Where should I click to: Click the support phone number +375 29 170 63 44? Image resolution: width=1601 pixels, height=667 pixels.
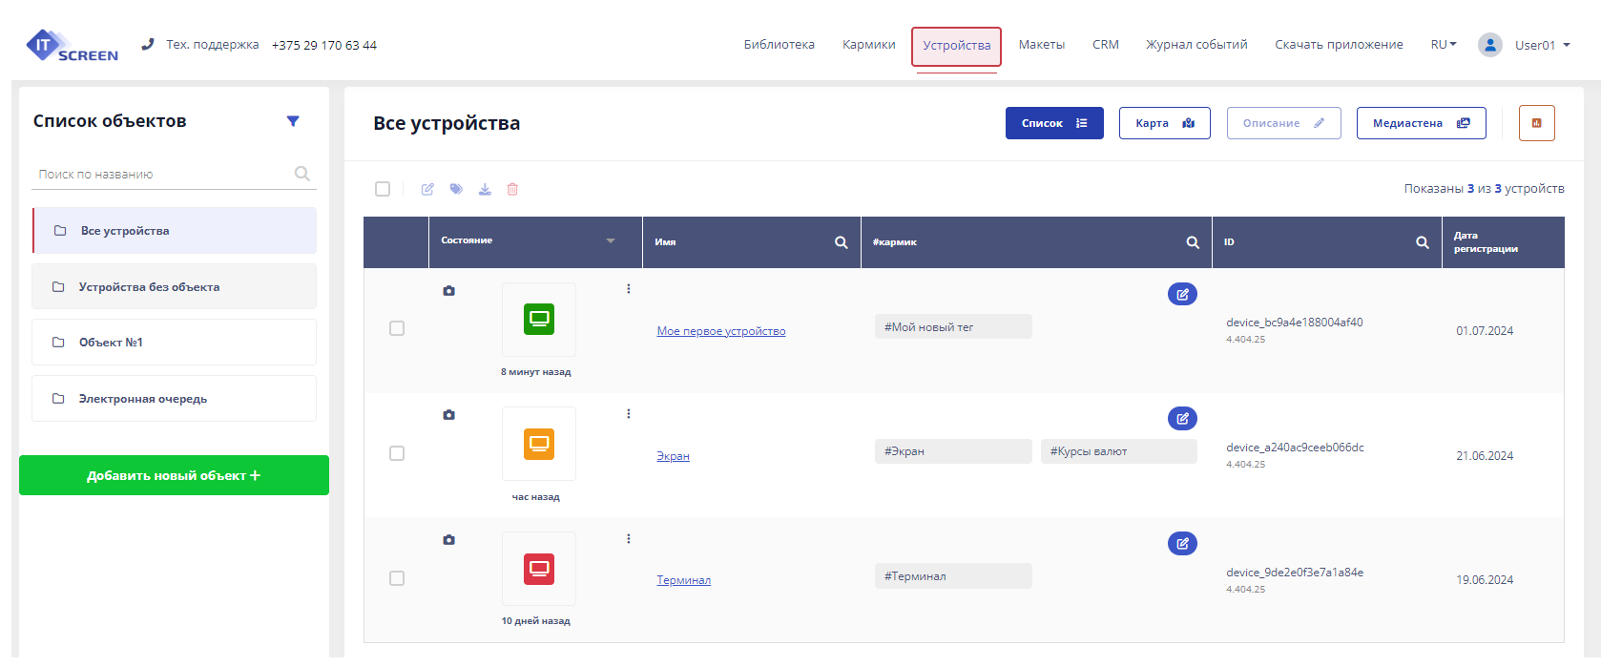point(324,45)
